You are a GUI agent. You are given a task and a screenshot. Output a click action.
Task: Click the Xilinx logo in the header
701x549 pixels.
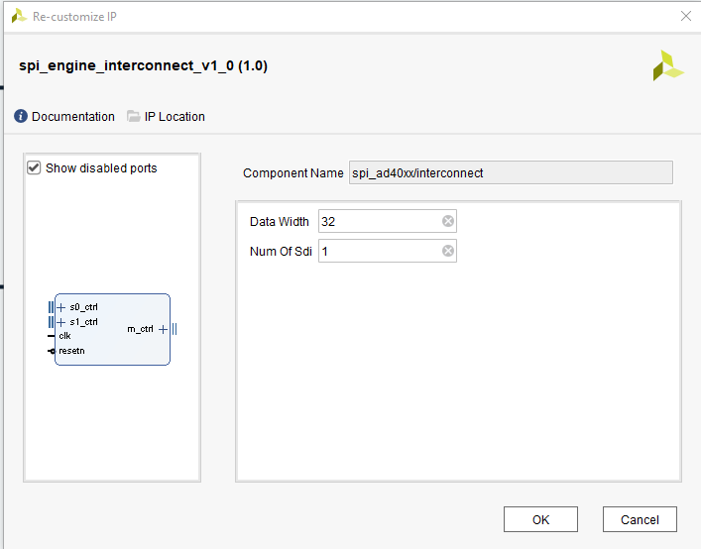click(x=667, y=65)
